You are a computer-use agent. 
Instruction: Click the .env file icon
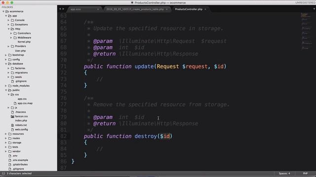point(10,156)
